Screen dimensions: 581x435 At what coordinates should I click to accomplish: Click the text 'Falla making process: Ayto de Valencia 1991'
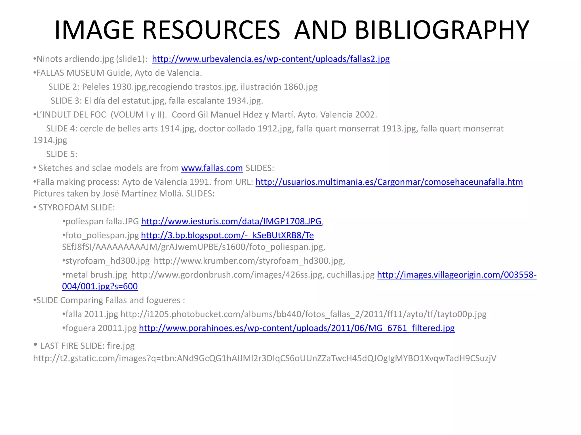coord(124,182)
